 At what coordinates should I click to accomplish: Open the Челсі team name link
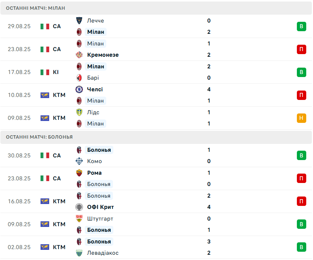95,89
